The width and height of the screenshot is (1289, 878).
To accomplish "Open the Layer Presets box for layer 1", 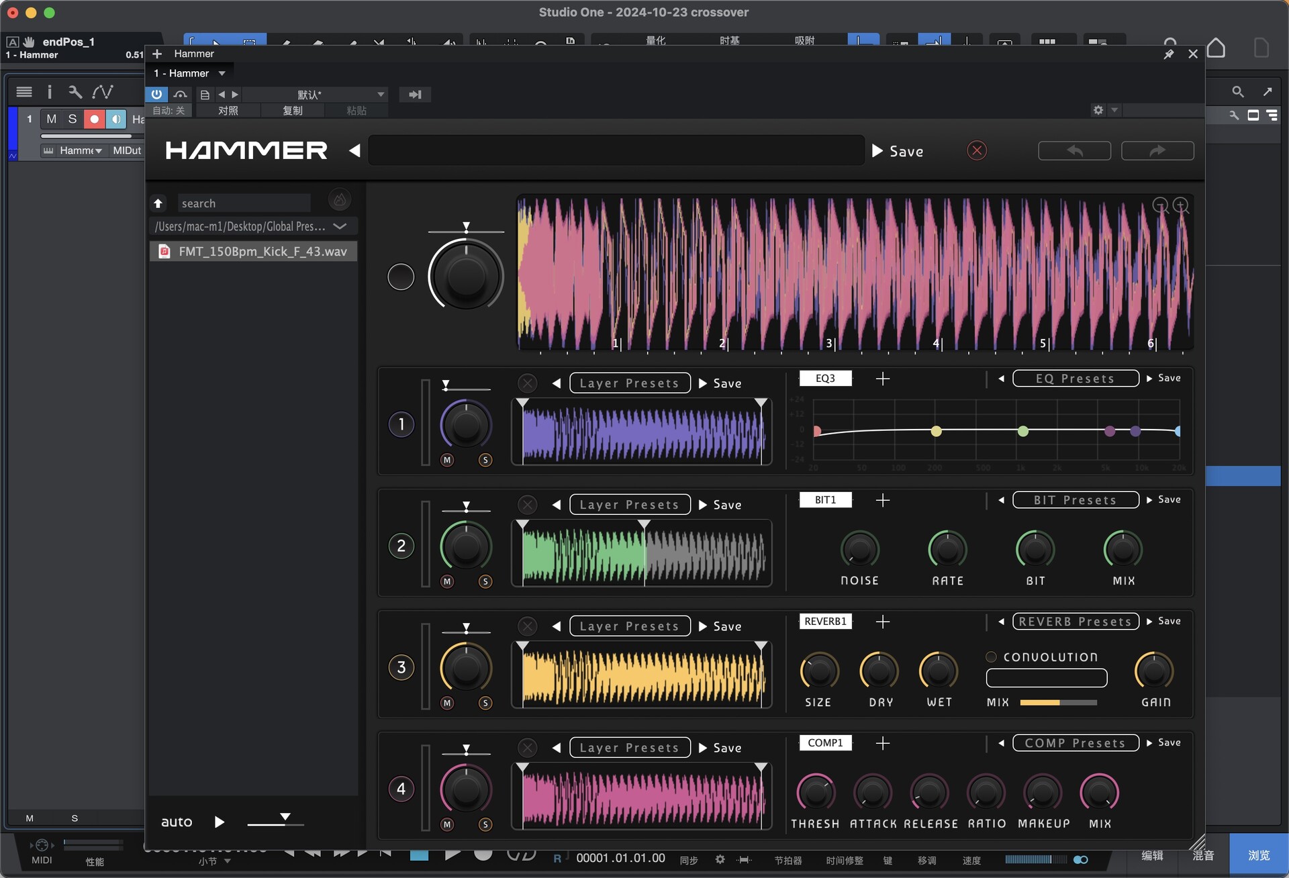I will click(630, 383).
